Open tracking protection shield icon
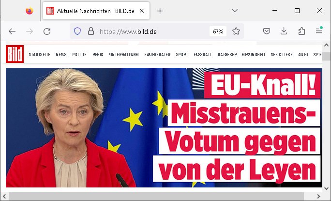The height and width of the screenshot is (201, 331). [x=77, y=31]
